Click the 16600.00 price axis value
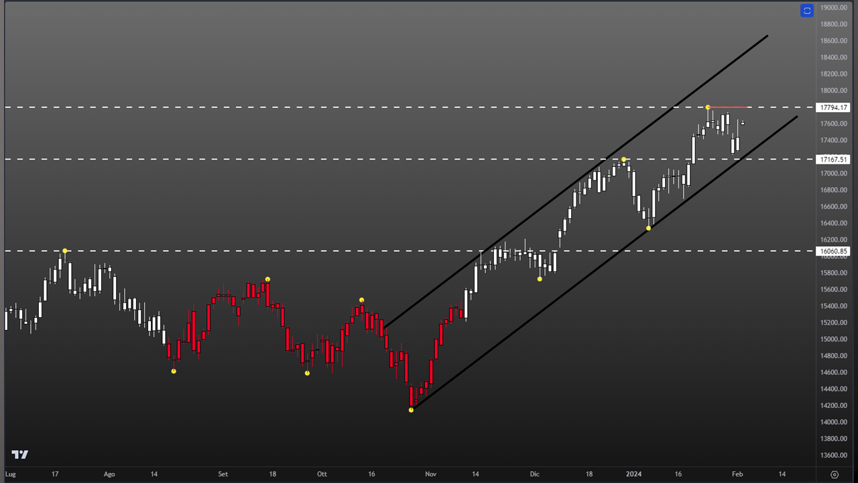Screen dimensions: 858x483 click(x=834, y=207)
